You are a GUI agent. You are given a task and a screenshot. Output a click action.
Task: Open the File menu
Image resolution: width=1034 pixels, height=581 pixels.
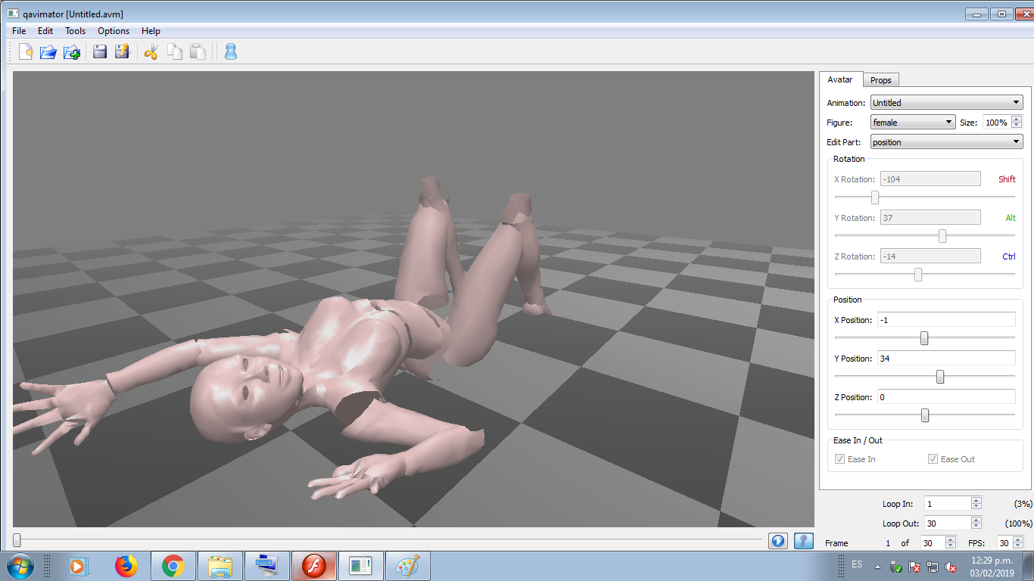tap(19, 31)
